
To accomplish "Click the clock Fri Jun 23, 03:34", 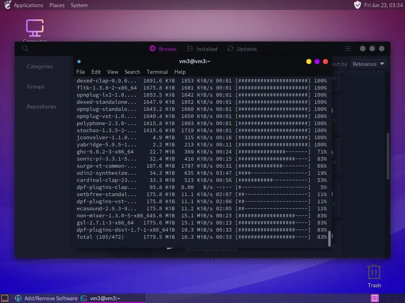I will pyautogui.click(x=383, y=5).
